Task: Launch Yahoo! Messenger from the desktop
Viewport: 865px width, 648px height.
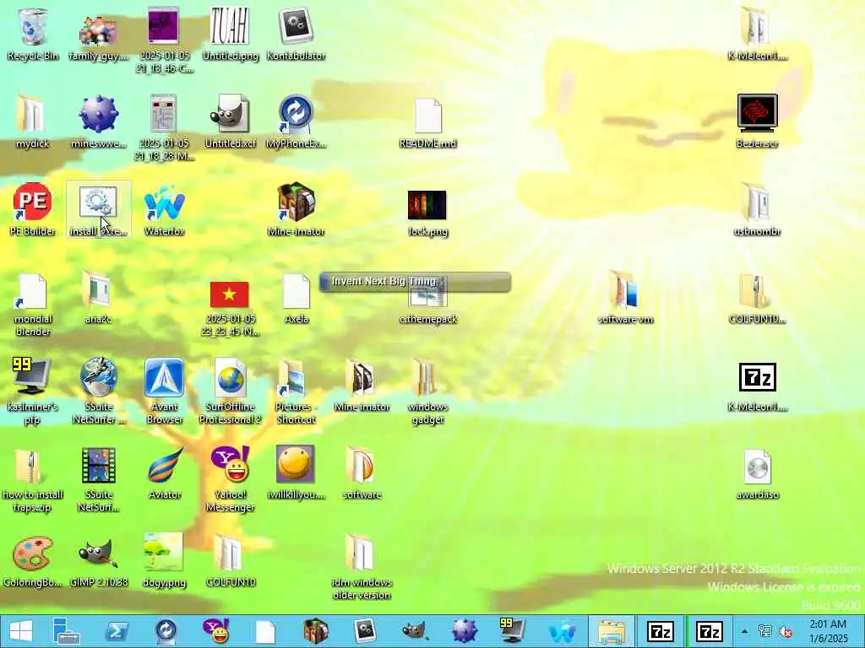Action: coord(230,479)
